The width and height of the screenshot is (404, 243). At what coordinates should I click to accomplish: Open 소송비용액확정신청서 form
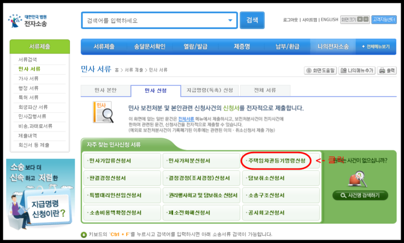[122, 212]
